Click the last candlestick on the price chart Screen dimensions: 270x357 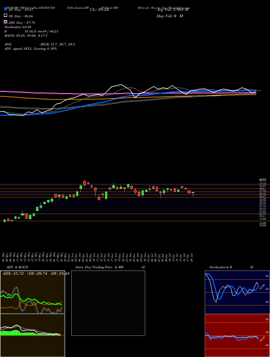pos(193,193)
